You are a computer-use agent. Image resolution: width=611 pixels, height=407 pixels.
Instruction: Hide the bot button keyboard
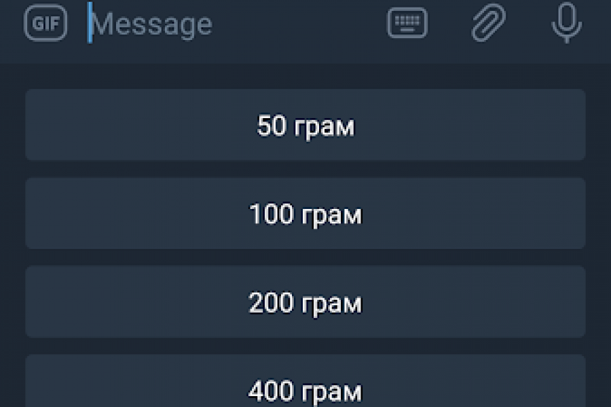pos(407,24)
